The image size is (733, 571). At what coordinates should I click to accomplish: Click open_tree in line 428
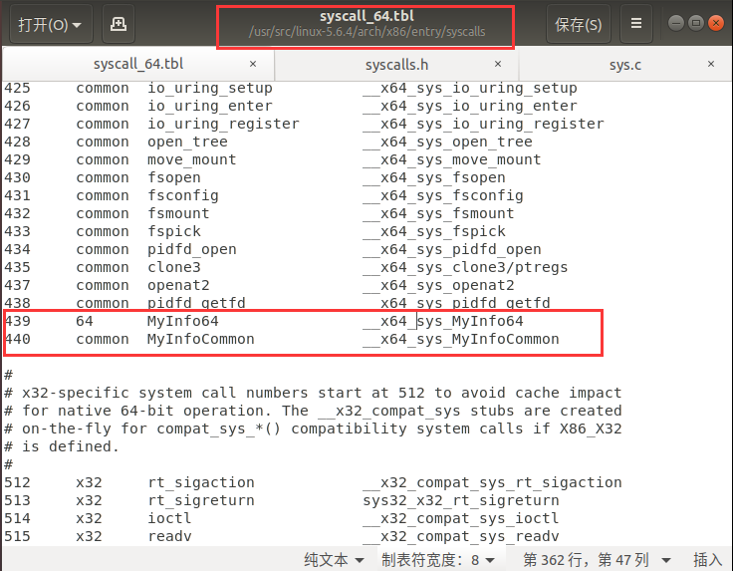pos(187,142)
